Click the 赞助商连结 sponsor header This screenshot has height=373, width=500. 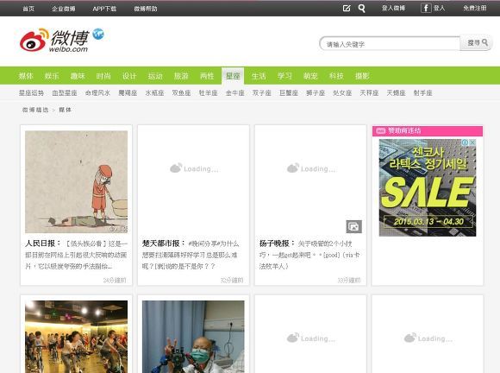pos(428,131)
